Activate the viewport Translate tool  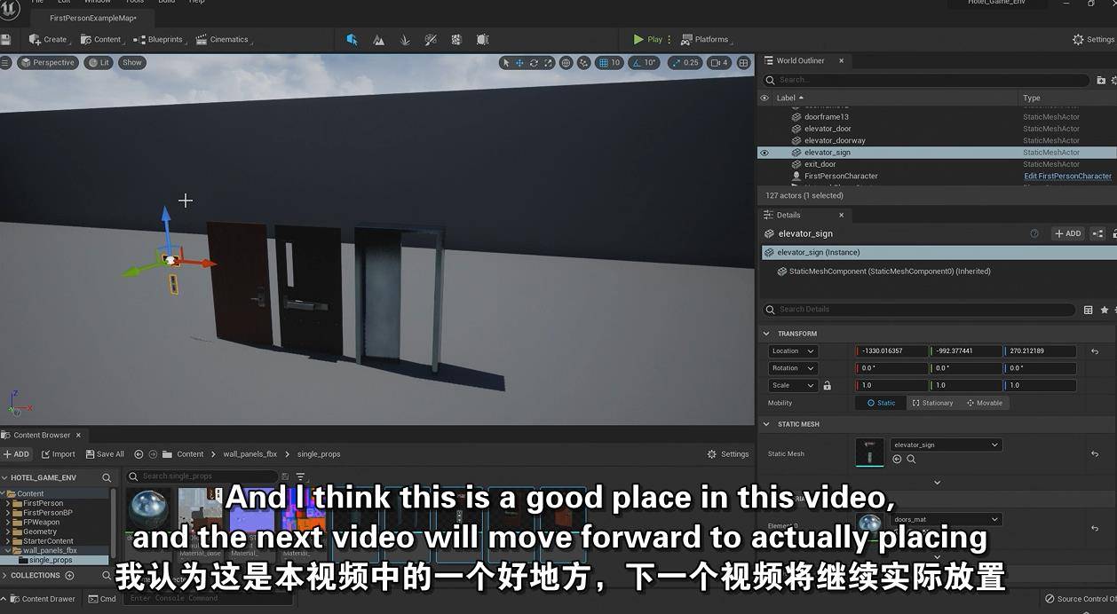pyautogui.click(x=520, y=62)
